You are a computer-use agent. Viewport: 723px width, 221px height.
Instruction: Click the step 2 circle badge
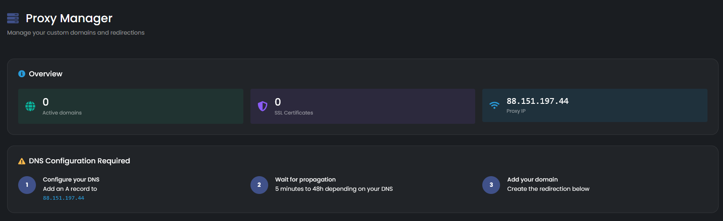[x=259, y=185]
